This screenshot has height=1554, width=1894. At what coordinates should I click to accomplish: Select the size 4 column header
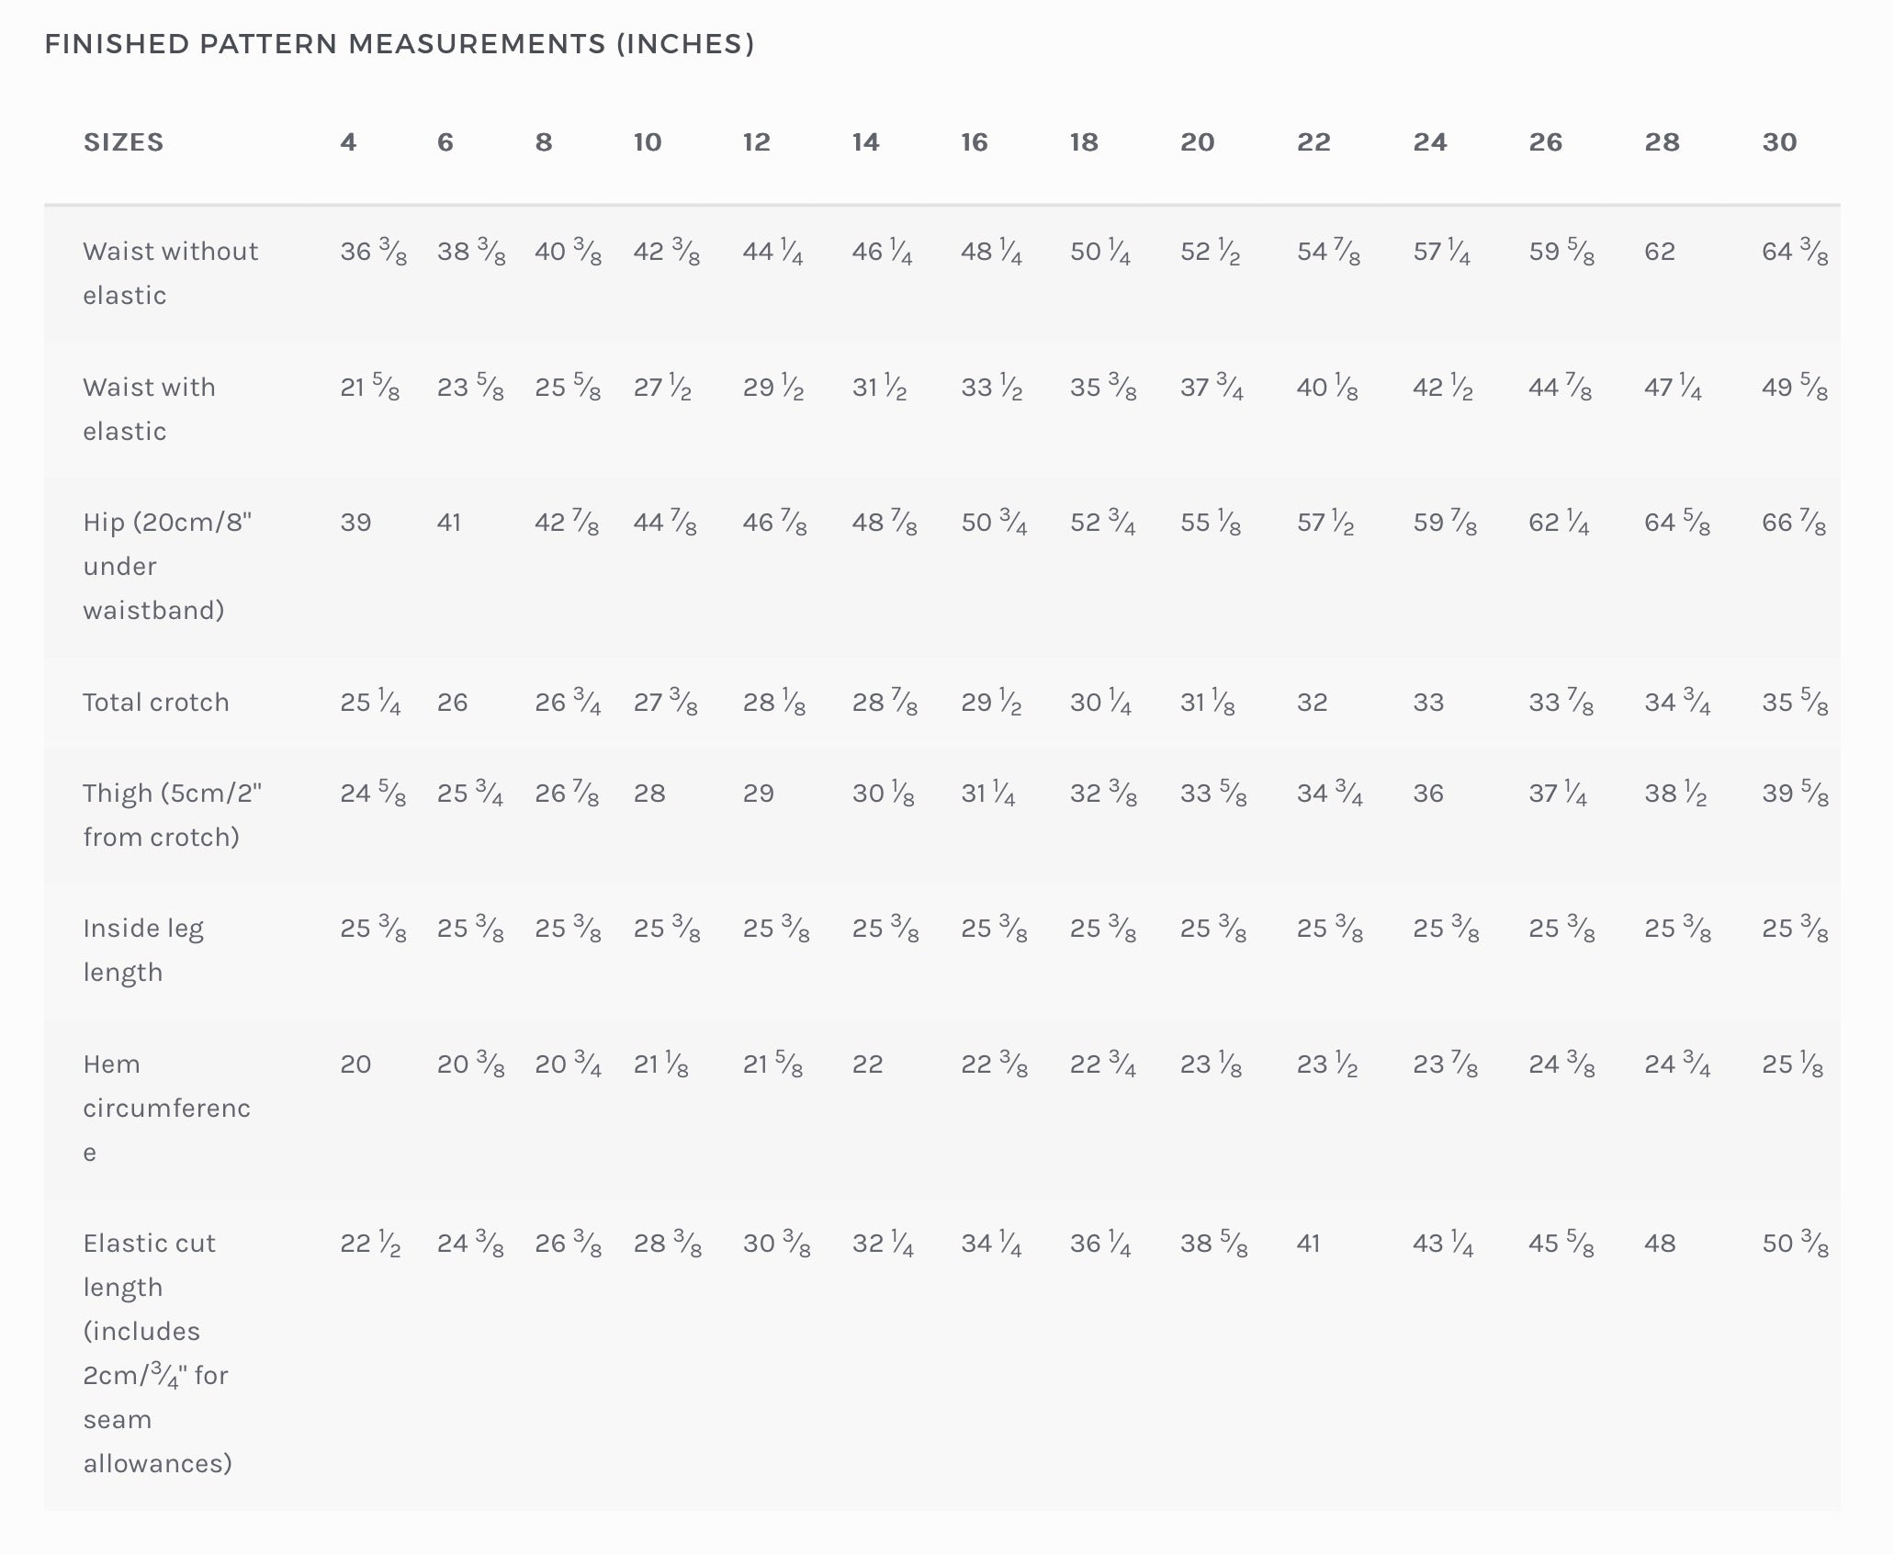click(x=348, y=142)
